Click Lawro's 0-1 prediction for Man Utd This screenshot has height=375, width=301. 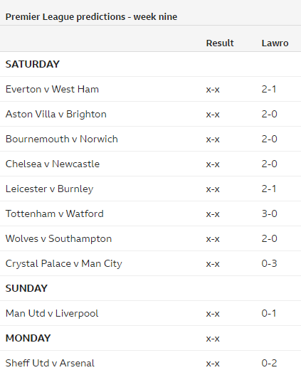269,313
